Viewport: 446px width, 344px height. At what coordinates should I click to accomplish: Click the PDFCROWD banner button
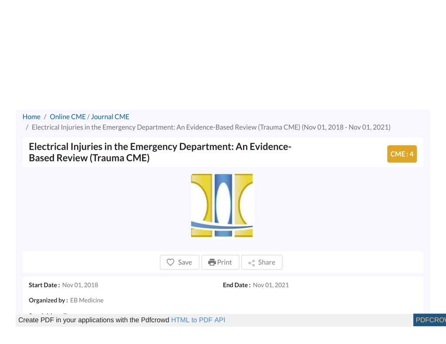429,320
